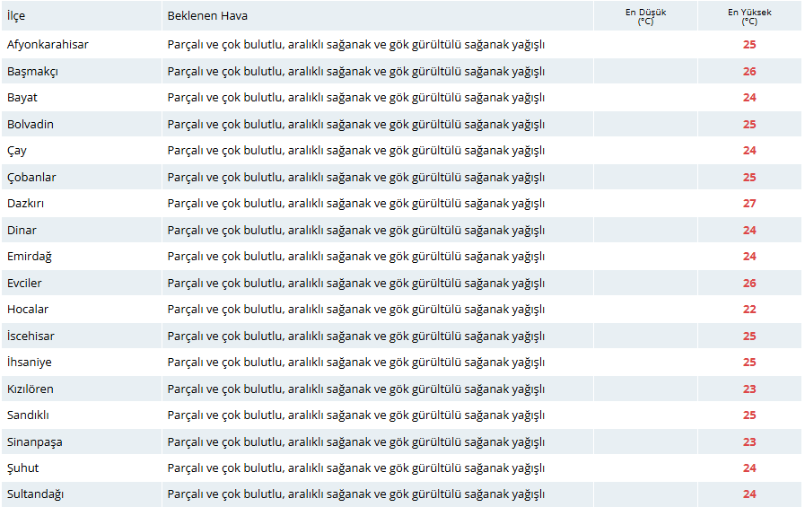Click the forecast text in Sultandağı row
Viewport: 805px width, 507px height.
(355, 494)
